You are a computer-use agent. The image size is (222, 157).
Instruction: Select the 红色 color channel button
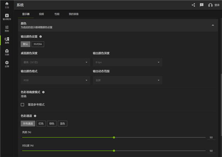click(x=41, y=123)
